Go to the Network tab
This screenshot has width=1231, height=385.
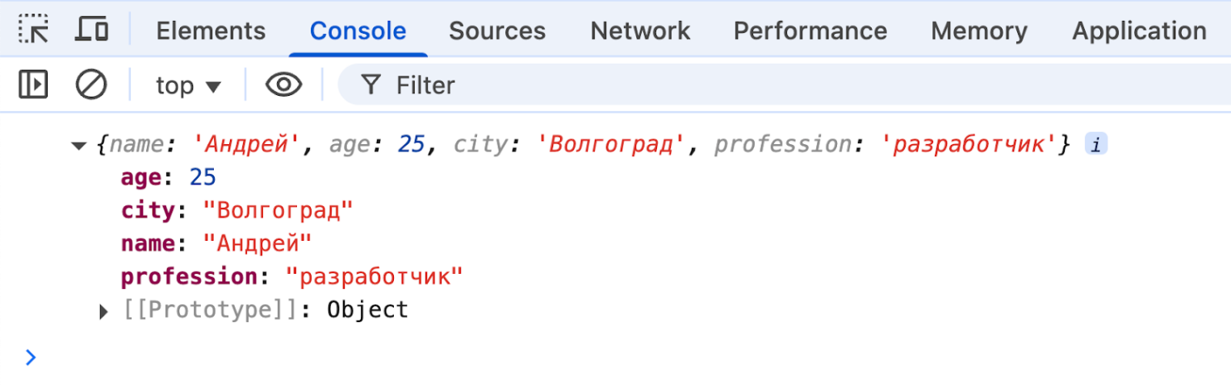pos(640,31)
